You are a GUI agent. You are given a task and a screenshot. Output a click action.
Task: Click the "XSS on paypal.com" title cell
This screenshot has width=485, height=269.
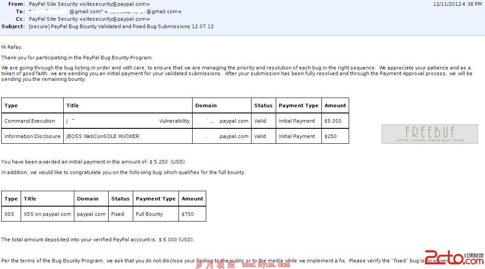coord(47,214)
